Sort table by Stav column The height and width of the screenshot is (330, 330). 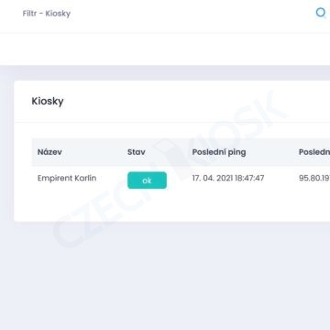click(137, 152)
